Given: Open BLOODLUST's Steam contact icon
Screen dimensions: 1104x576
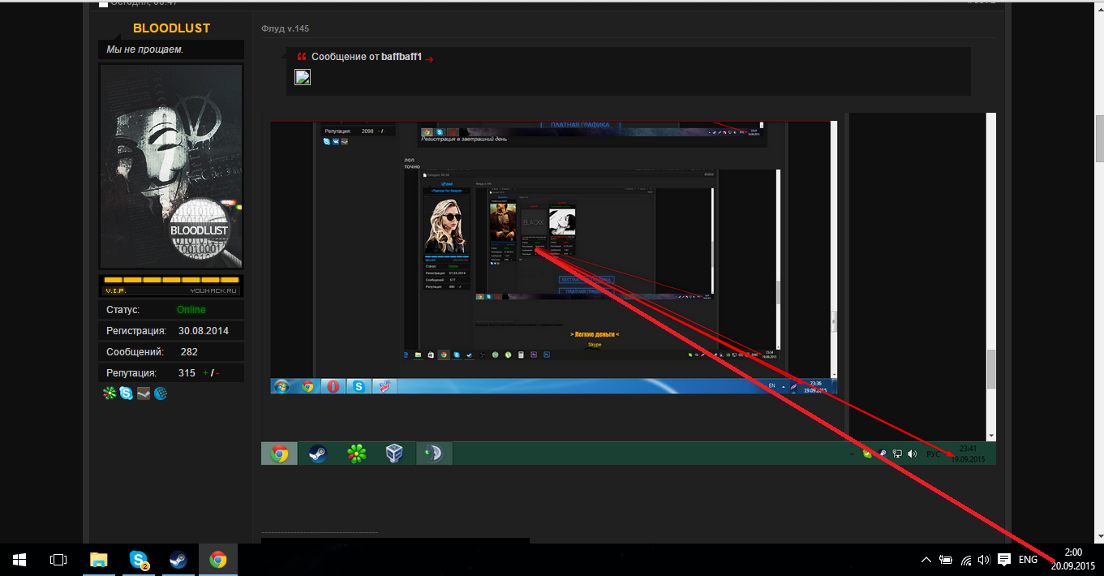Looking at the screenshot, I should click(x=144, y=393).
